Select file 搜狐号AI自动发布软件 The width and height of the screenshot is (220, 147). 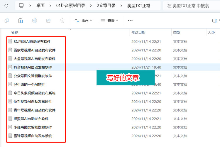tap(31, 119)
